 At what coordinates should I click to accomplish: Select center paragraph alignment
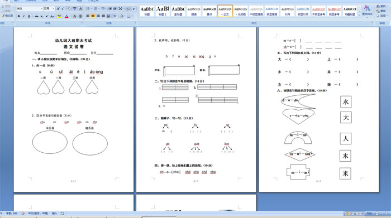93,16
